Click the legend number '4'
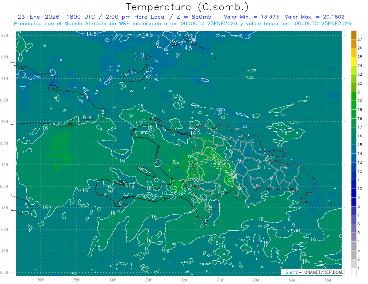The width and height of the screenshot is (368, 284). [x=358, y=242]
